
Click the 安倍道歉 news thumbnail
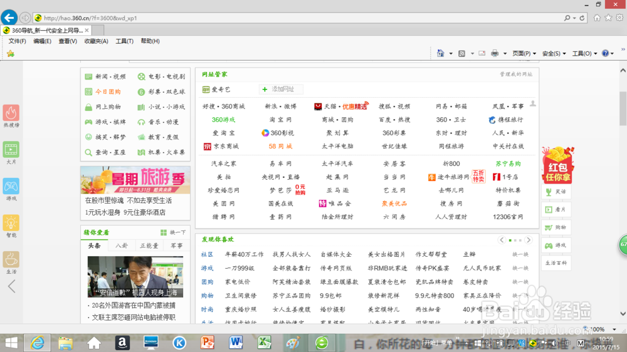[135, 276]
